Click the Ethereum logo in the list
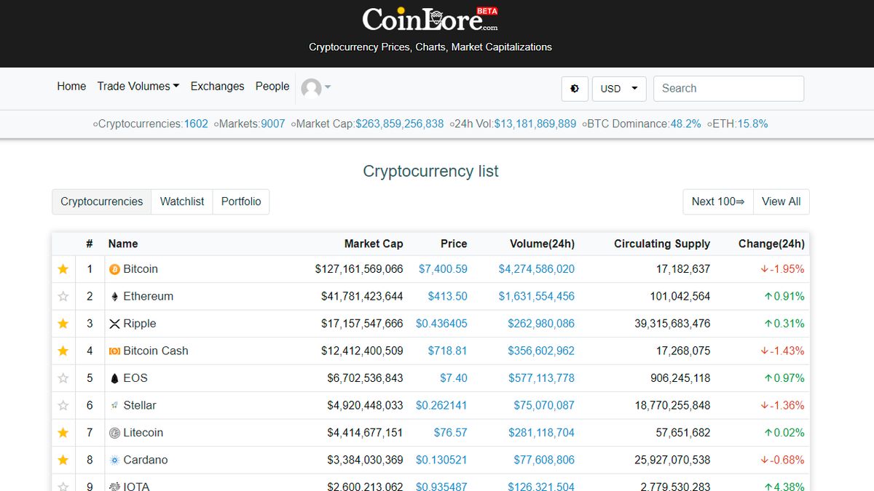The height and width of the screenshot is (491, 874). pos(114,296)
